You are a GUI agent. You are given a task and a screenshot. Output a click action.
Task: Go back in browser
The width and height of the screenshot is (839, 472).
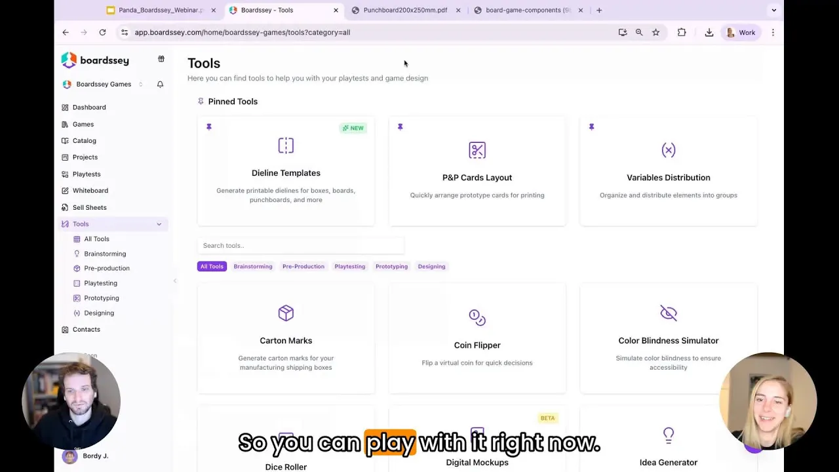[66, 32]
